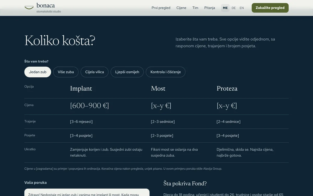Viewport: 313px width, 196px height.
Task: Click the [x–y €] price under Proteza
Action: tap(227, 106)
